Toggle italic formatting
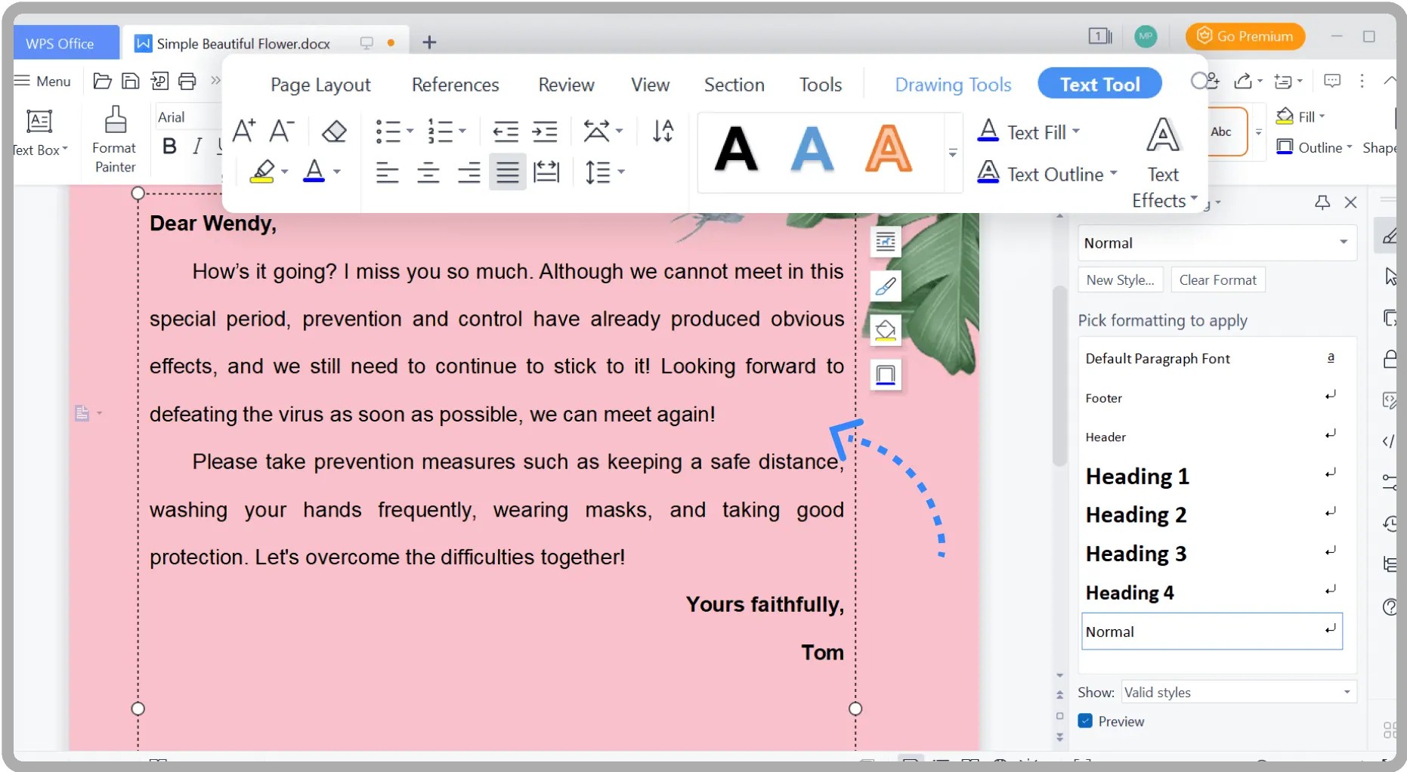This screenshot has height=772, width=1407. (x=197, y=147)
